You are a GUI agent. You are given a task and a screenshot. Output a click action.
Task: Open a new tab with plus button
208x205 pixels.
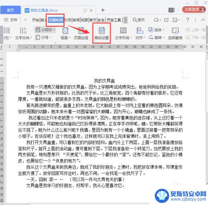[x=103, y=10]
